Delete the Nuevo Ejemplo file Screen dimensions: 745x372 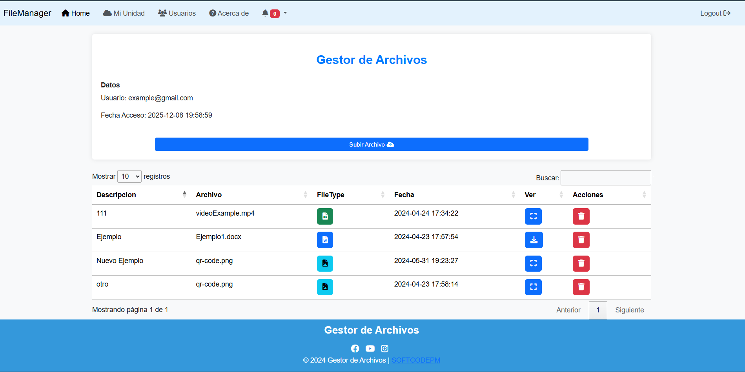coord(581,263)
